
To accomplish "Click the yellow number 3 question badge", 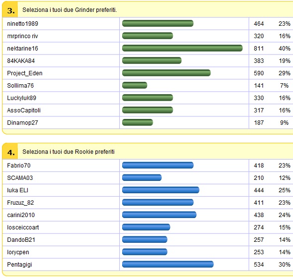I will tap(10, 10).
